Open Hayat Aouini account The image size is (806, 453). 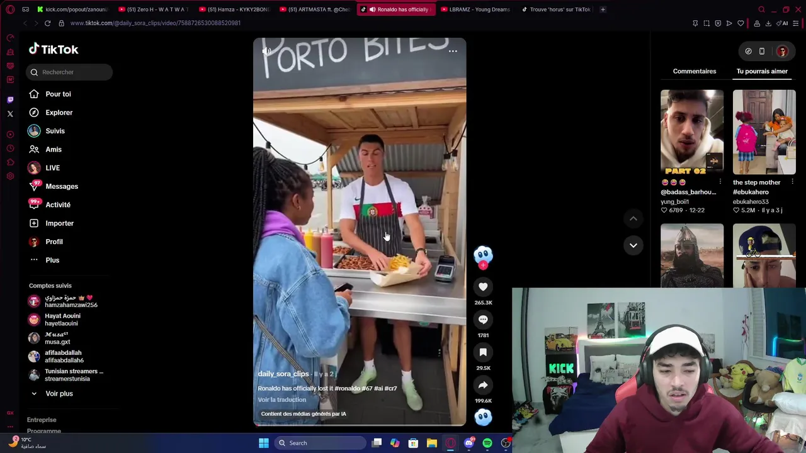(62, 320)
